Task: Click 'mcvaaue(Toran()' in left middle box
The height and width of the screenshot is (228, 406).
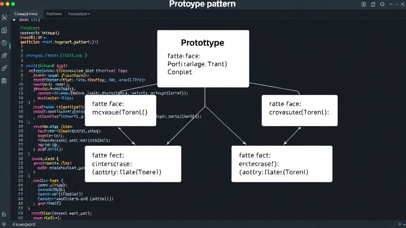Action: (120, 112)
